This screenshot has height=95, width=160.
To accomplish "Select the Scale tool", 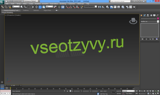I will click(44, 7).
